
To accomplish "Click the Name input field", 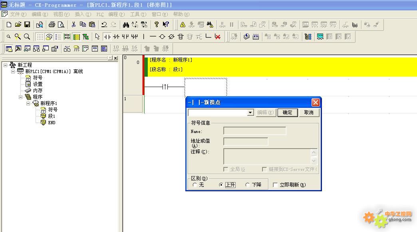I will point(254,131).
